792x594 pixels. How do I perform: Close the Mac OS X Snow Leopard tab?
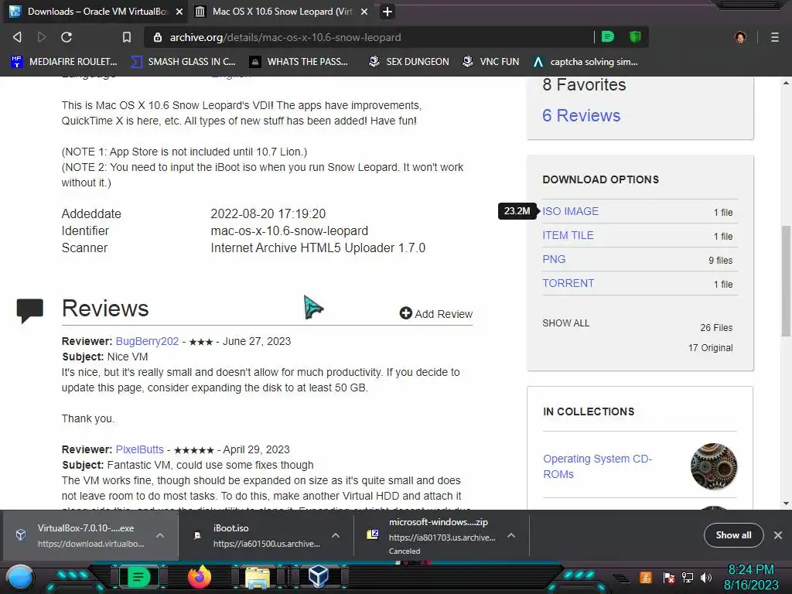tap(364, 12)
